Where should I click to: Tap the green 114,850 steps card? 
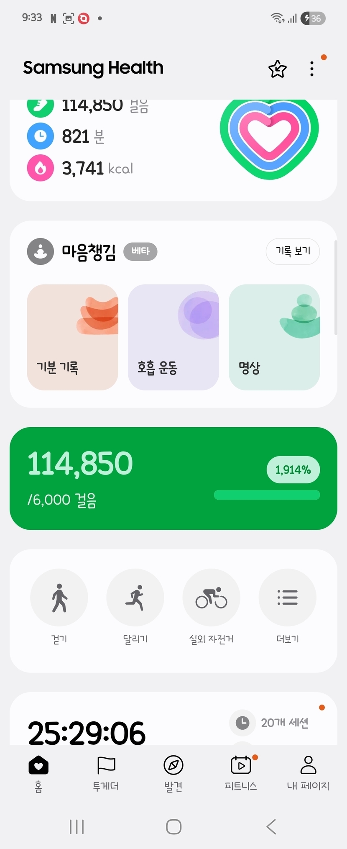click(x=125, y=478)
